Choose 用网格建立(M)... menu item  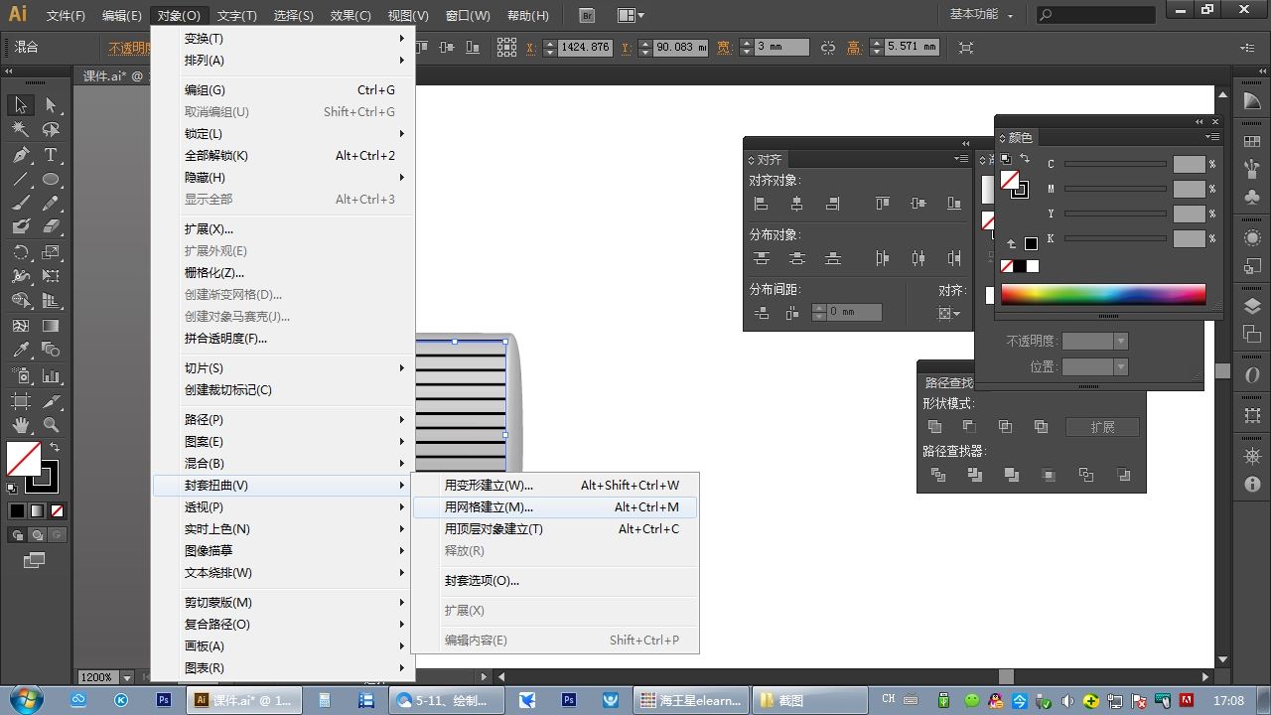click(555, 507)
